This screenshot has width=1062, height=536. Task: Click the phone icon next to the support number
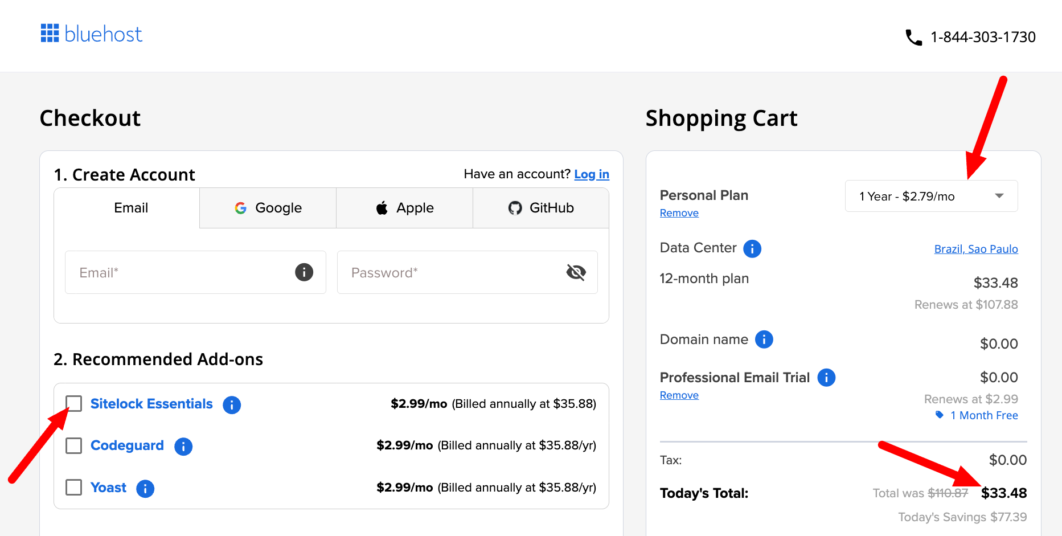(913, 37)
